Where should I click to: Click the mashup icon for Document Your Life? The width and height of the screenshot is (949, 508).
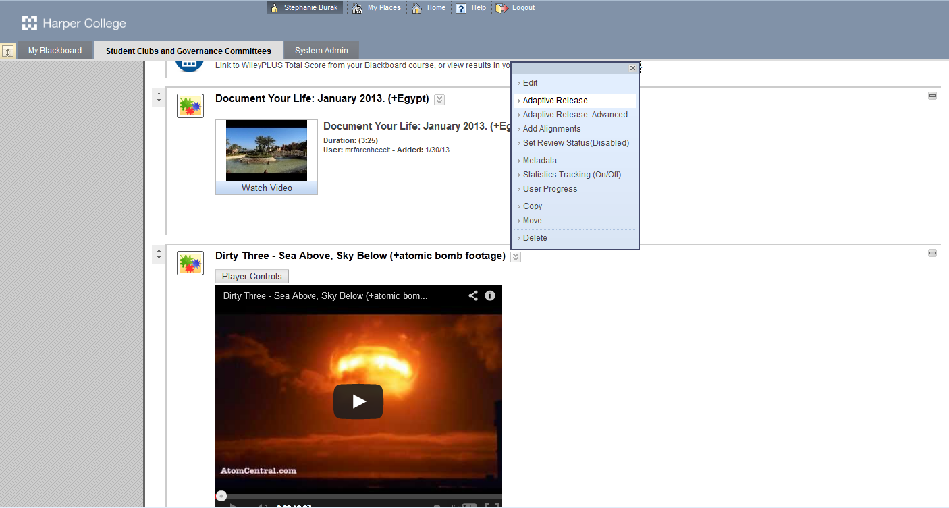pyautogui.click(x=190, y=106)
